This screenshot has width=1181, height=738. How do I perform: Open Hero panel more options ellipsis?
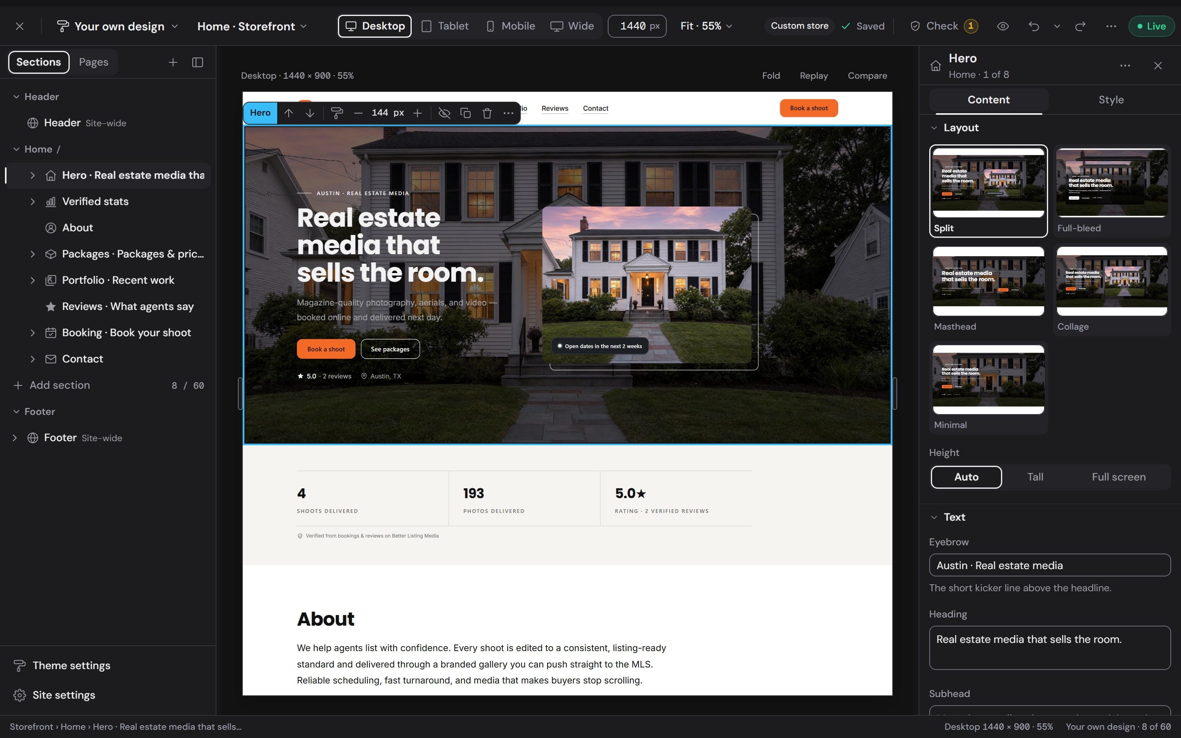coord(1125,66)
